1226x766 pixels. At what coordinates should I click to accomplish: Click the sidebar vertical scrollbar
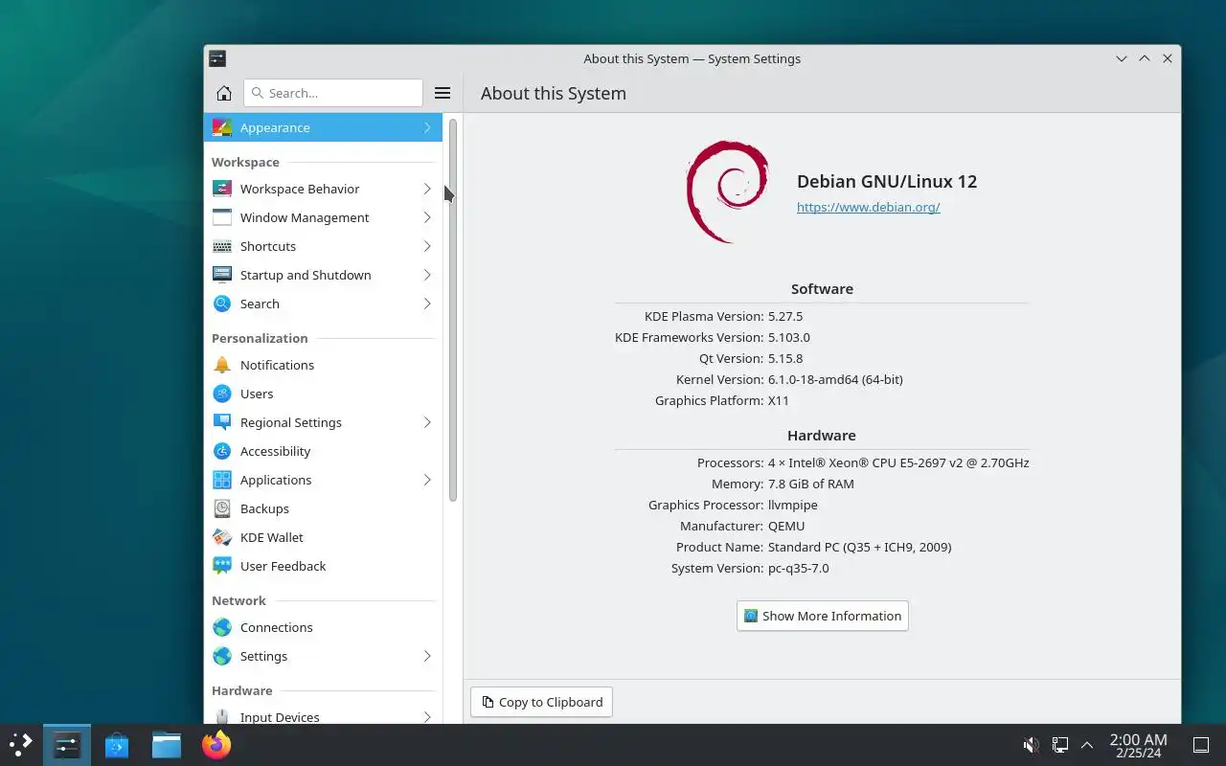click(453, 310)
